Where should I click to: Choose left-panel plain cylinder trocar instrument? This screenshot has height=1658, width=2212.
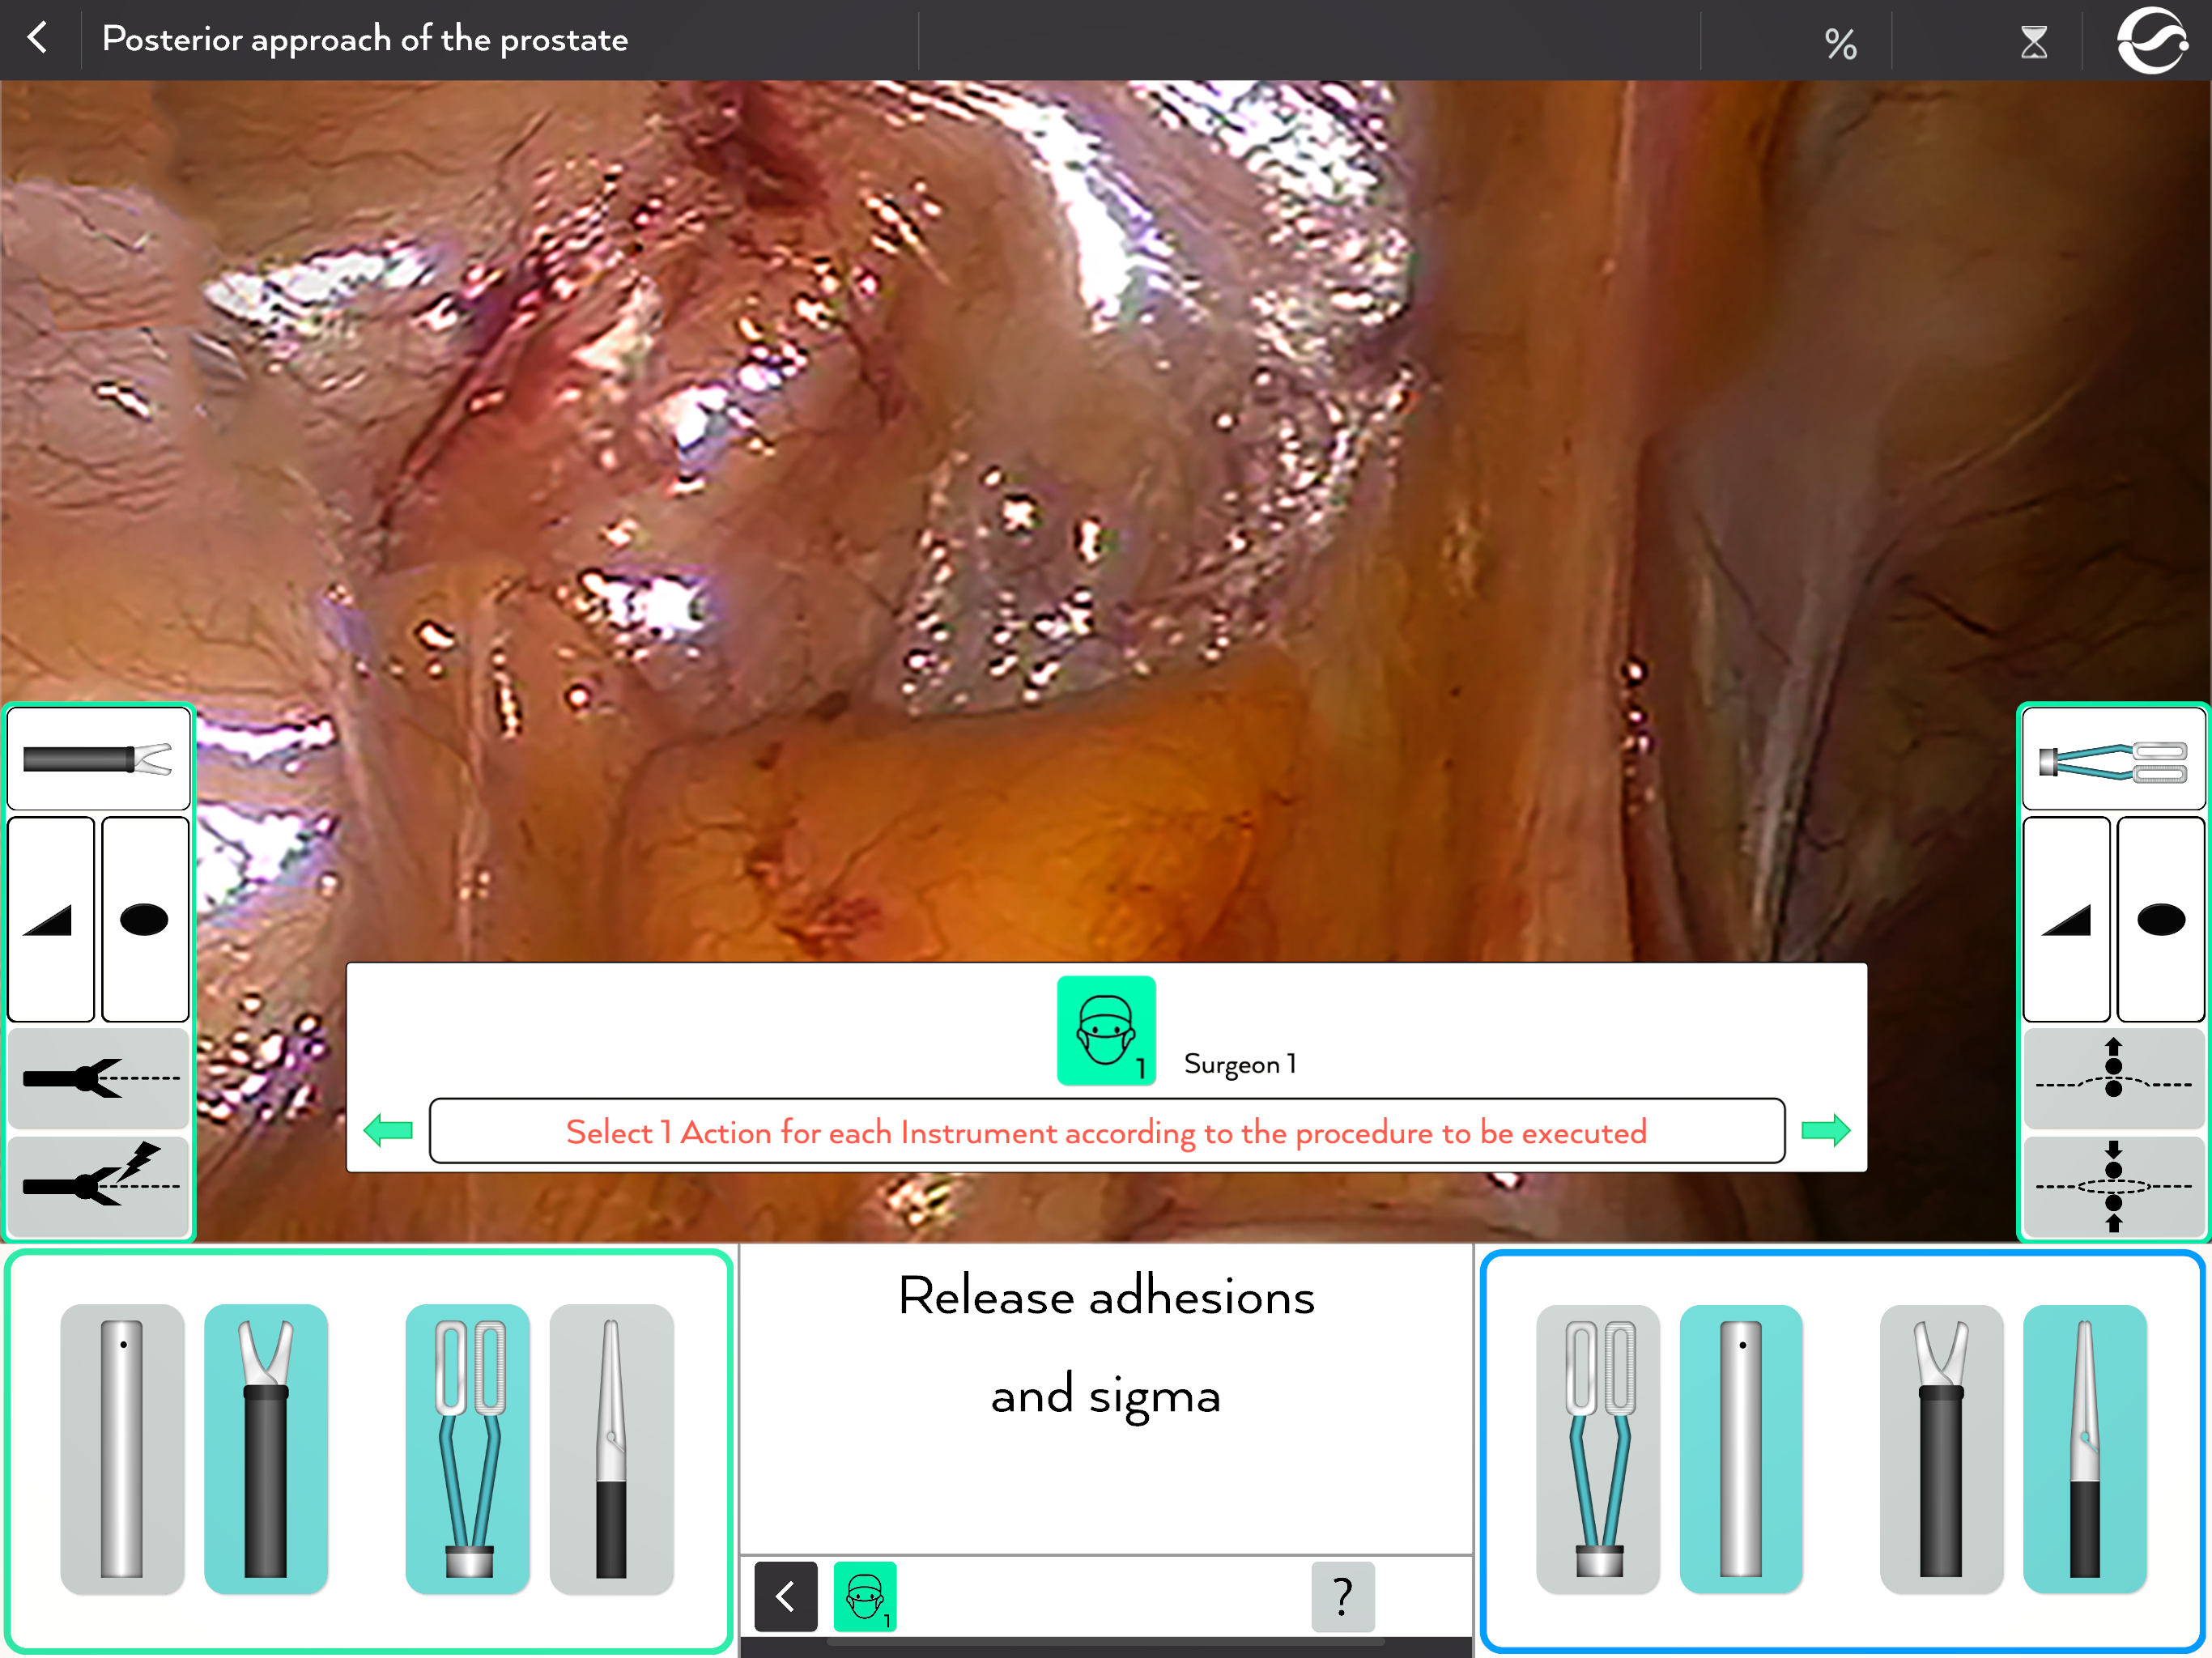tap(122, 1447)
